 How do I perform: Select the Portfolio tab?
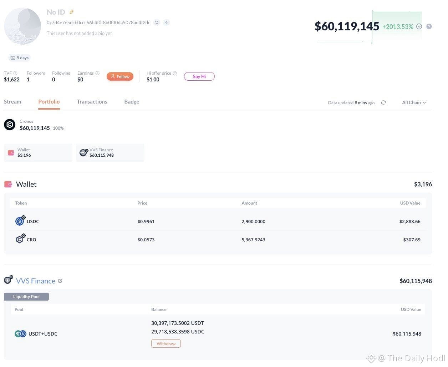pos(49,102)
